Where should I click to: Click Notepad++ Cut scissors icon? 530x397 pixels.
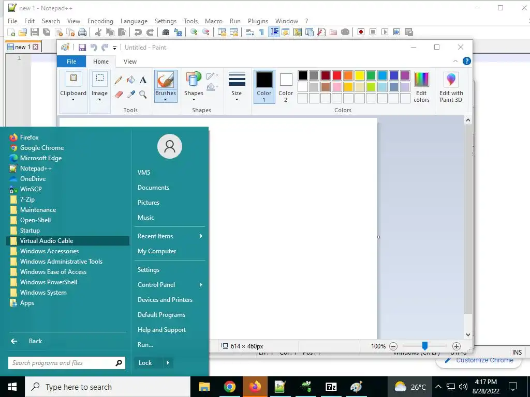click(x=98, y=32)
